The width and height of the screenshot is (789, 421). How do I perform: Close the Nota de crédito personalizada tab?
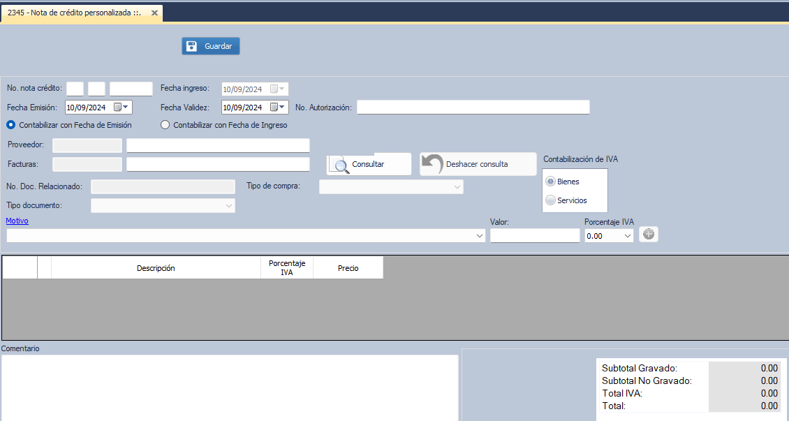coord(154,13)
